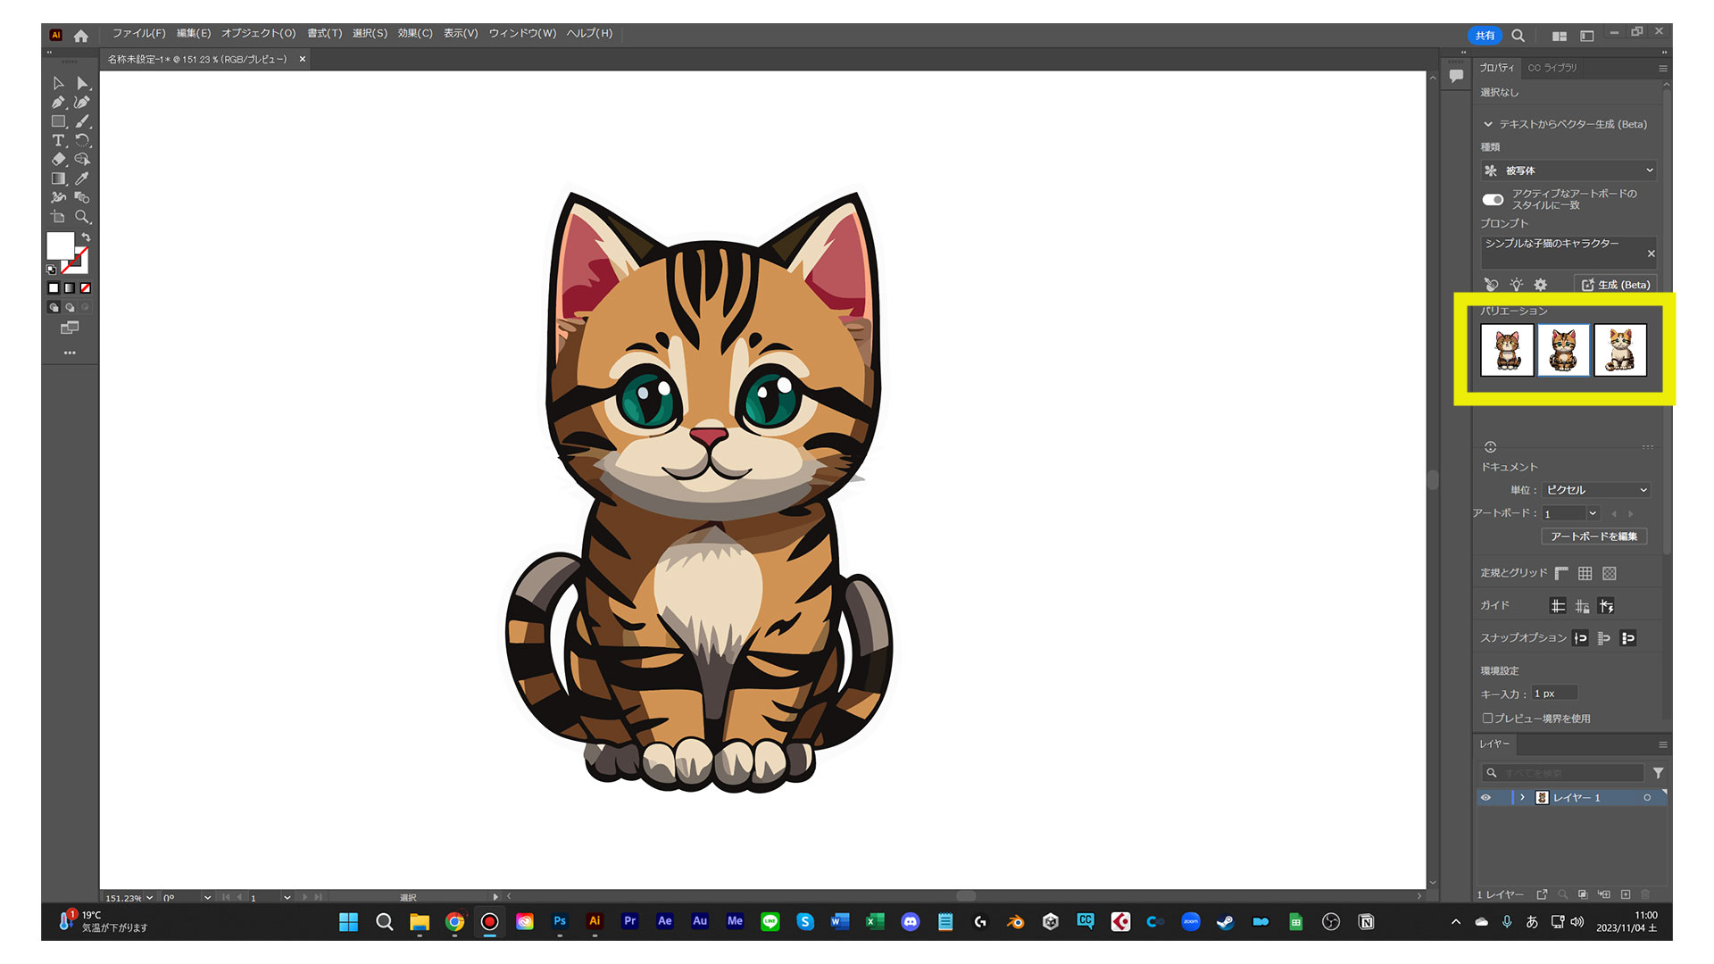Select the Zoom tool in toolbar
The height and width of the screenshot is (964, 1714).
tap(82, 217)
